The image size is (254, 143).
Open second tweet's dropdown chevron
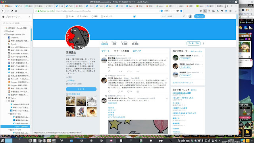point(167,78)
